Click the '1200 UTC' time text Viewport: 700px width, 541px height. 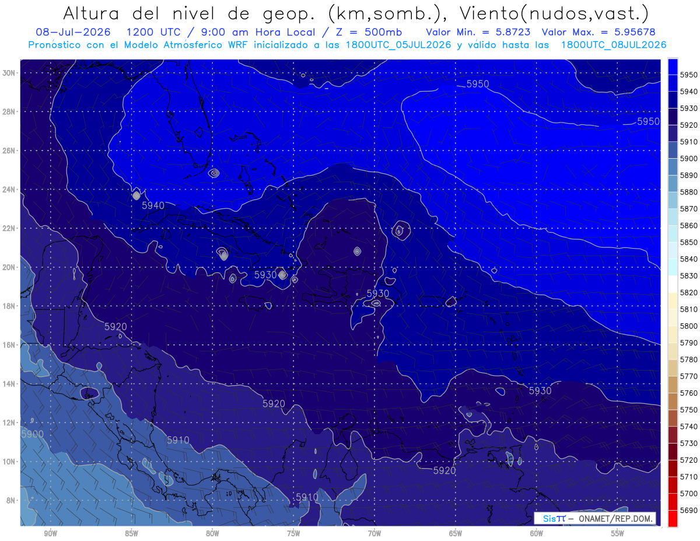click(x=157, y=32)
